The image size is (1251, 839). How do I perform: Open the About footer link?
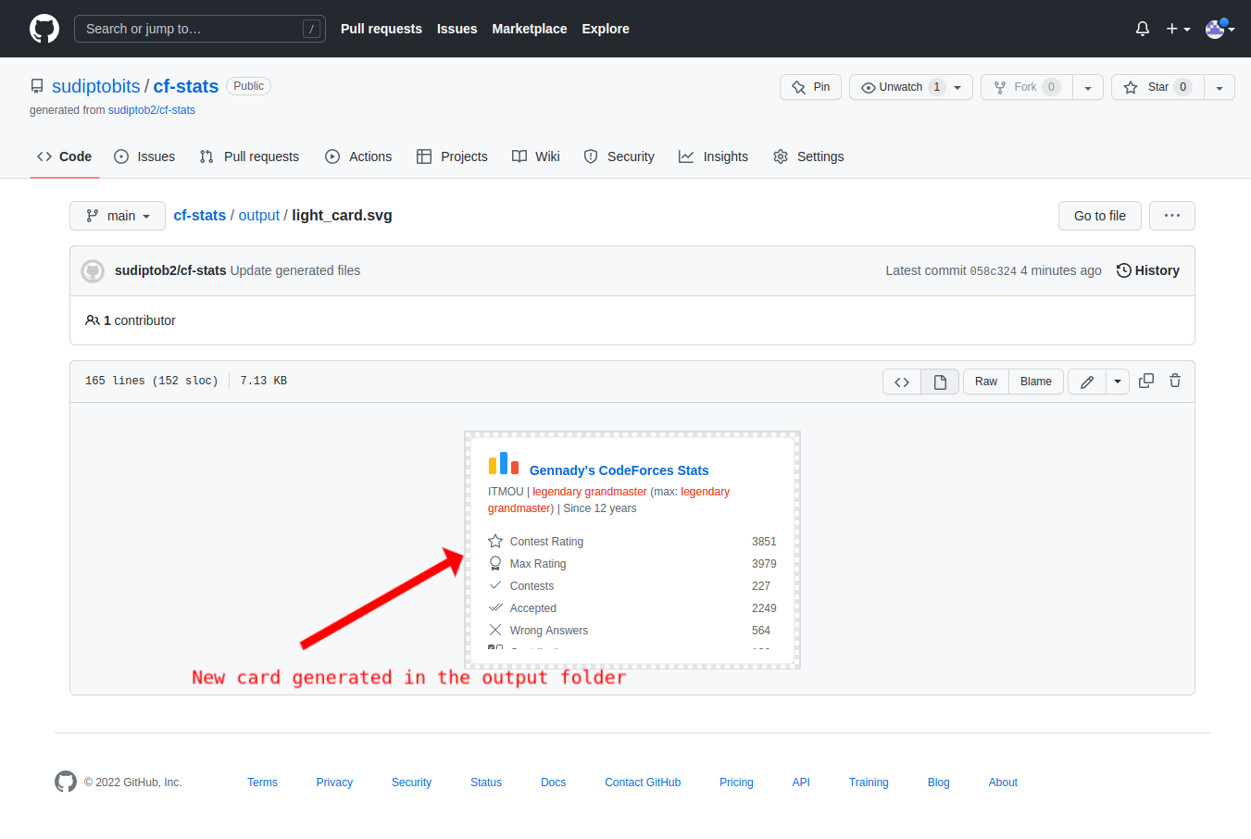[1003, 783]
